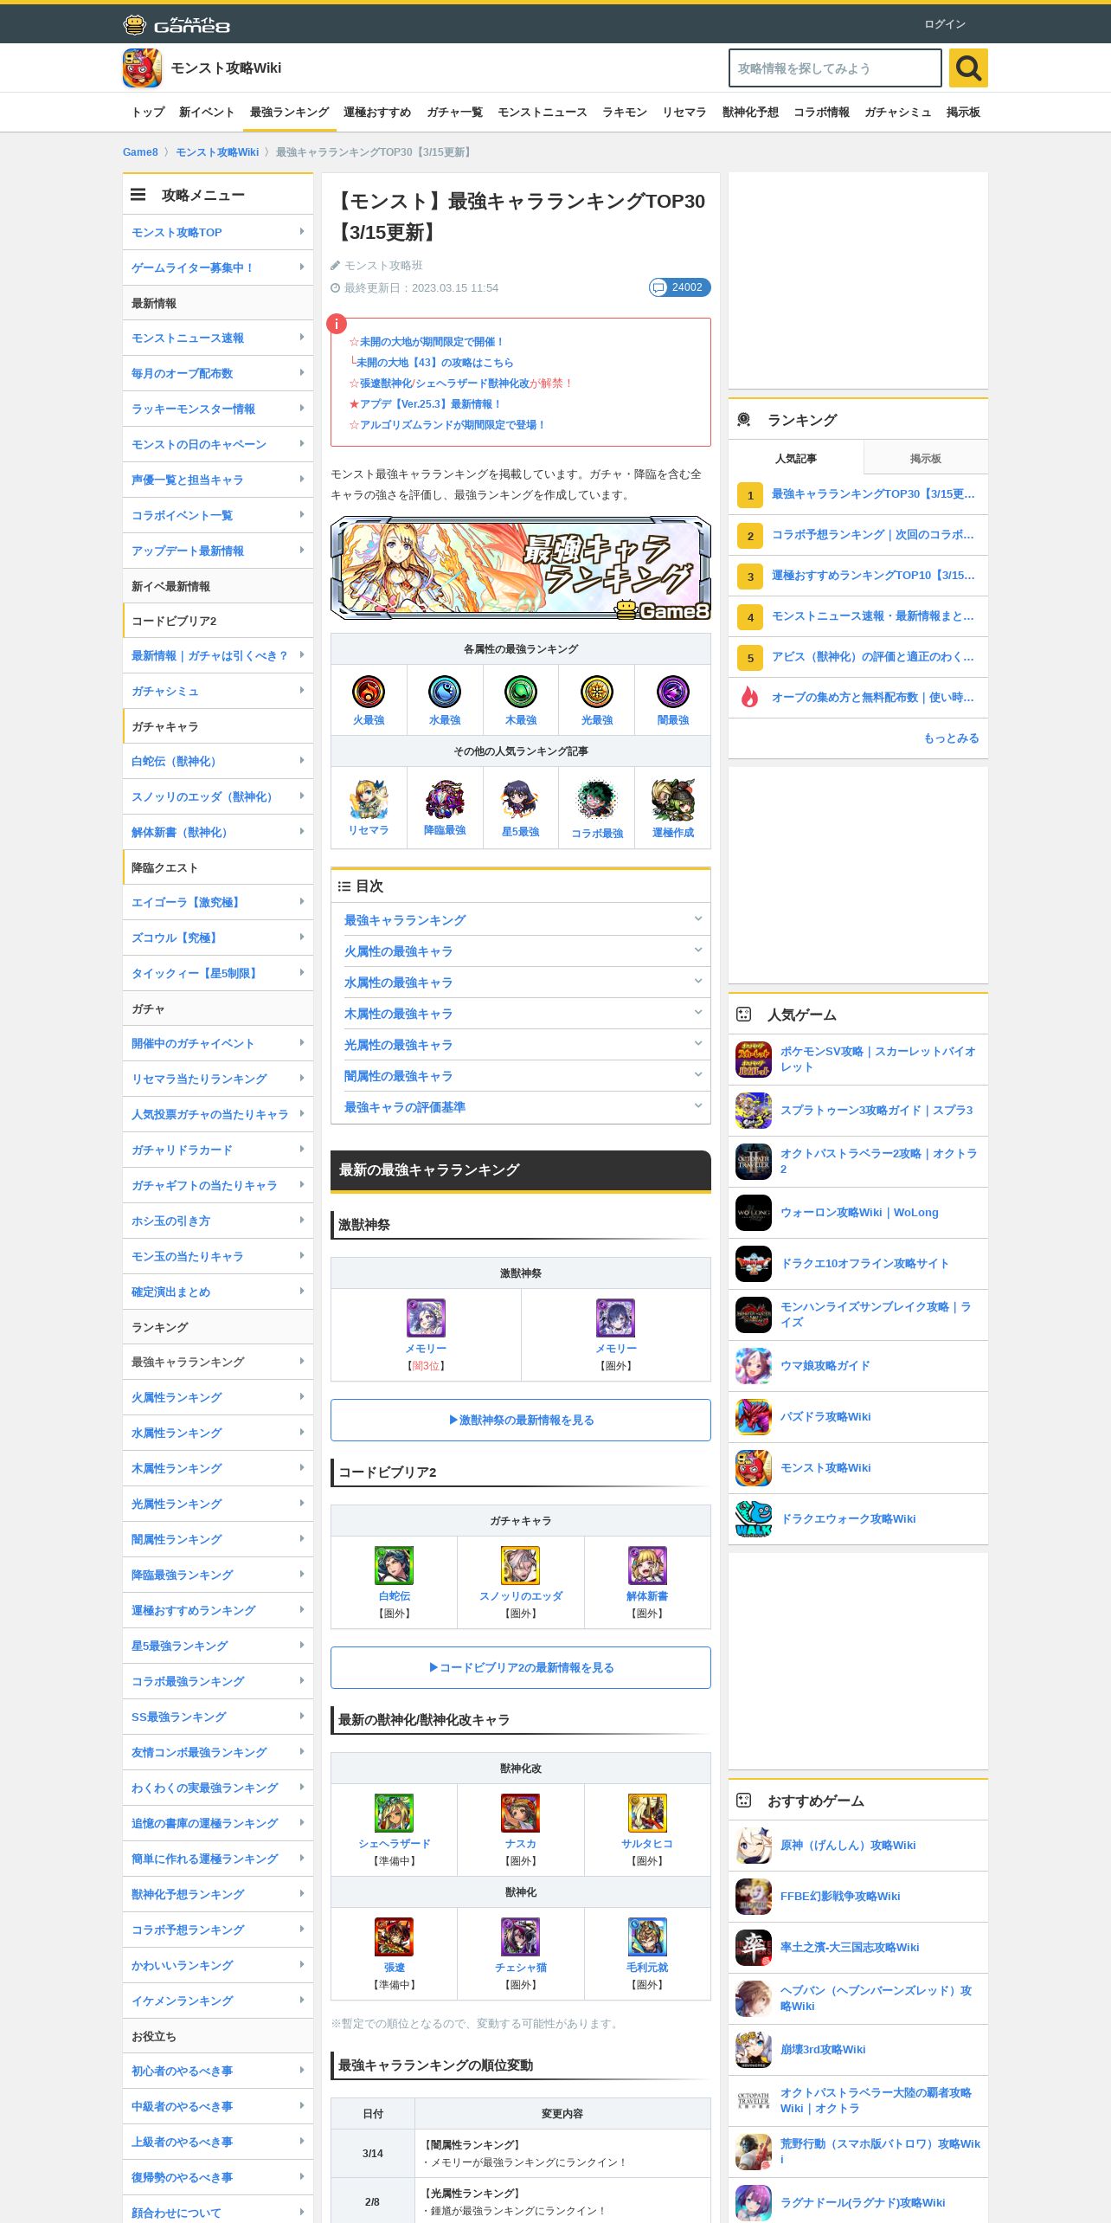Open ガチャ一覧 in top navigation
This screenshot has height=2223, width=1111.
coord(454,113)
